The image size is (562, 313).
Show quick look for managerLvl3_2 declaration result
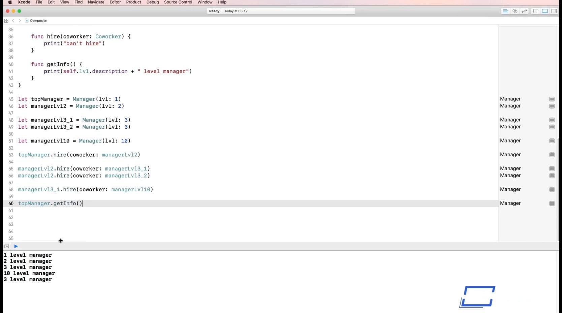pos(552,127)
